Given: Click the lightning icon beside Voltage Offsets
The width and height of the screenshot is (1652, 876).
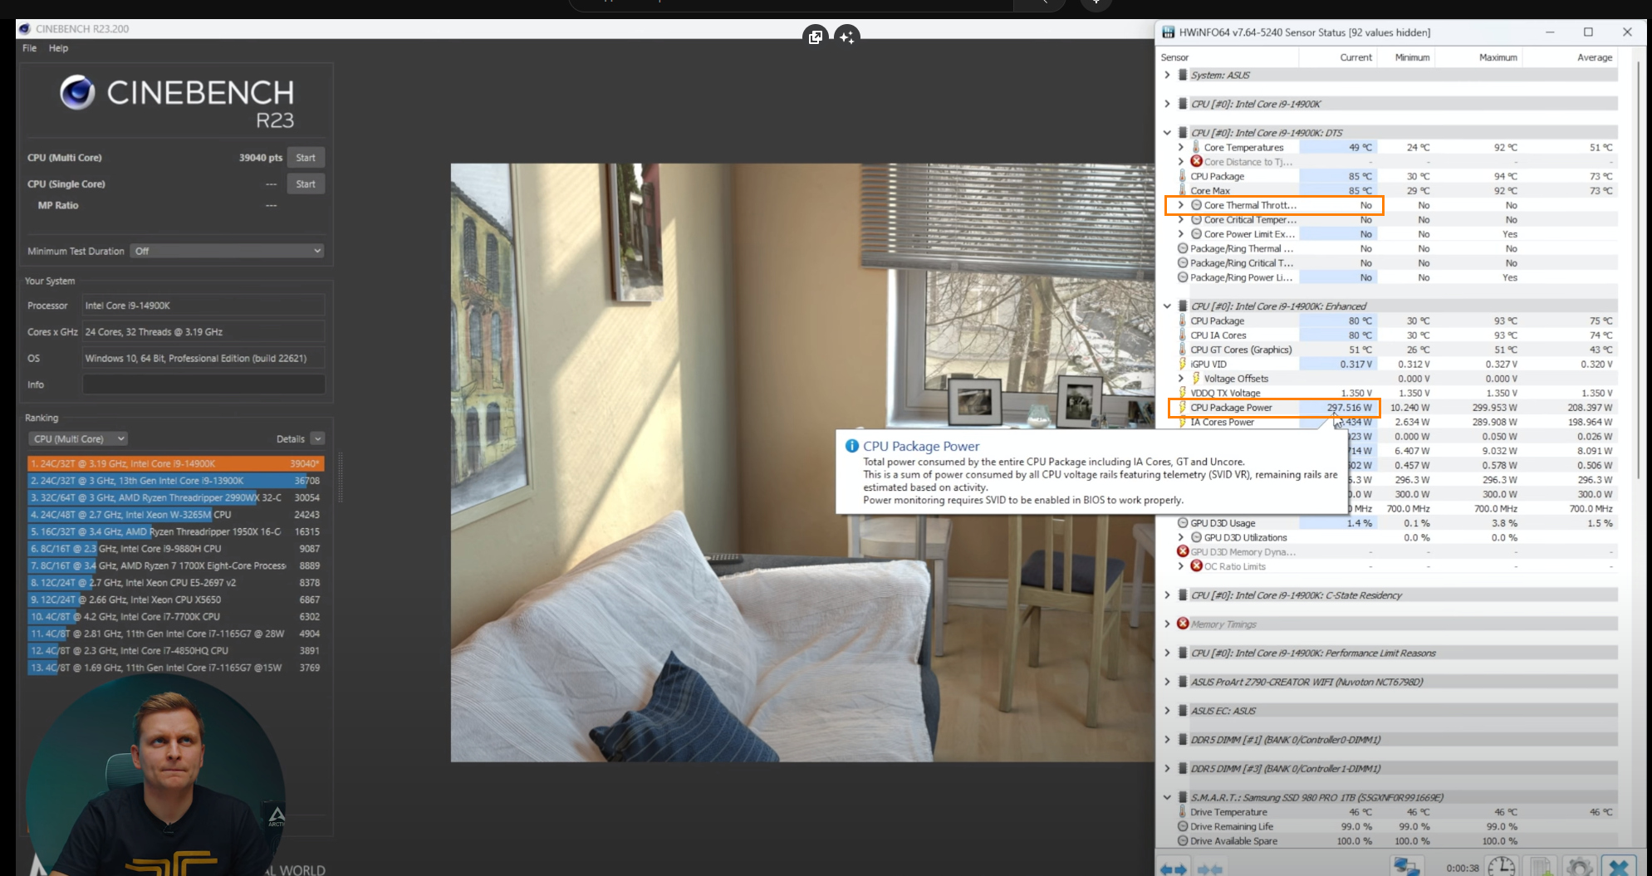Looking at the screenshot, I should (1196, 379).
